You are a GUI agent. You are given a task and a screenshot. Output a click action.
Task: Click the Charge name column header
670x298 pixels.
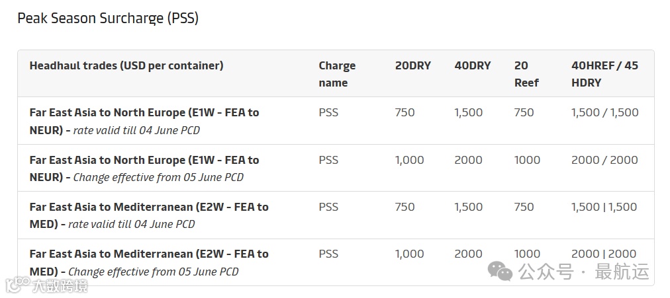click(x=337, y=74)
